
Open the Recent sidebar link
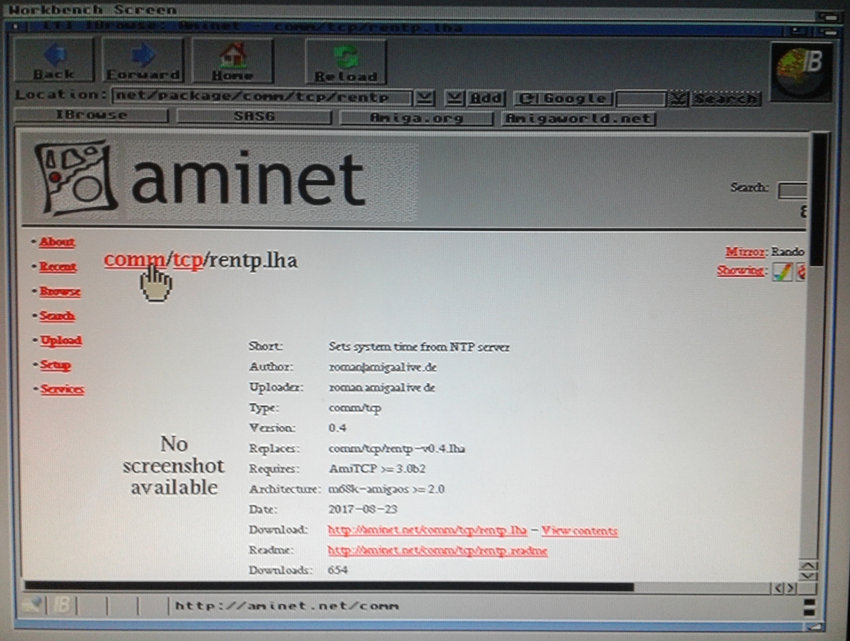point(58,267)
